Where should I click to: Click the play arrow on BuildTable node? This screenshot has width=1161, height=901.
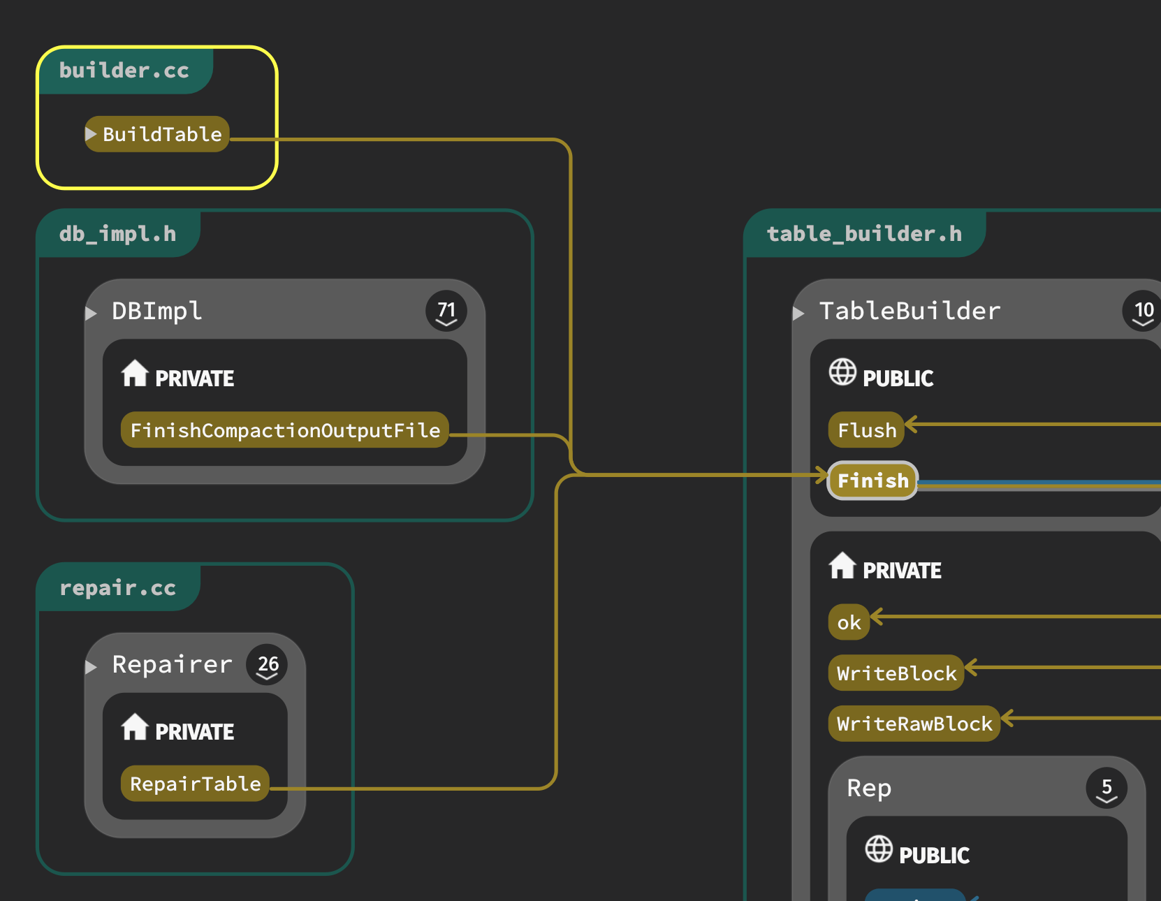91,133
